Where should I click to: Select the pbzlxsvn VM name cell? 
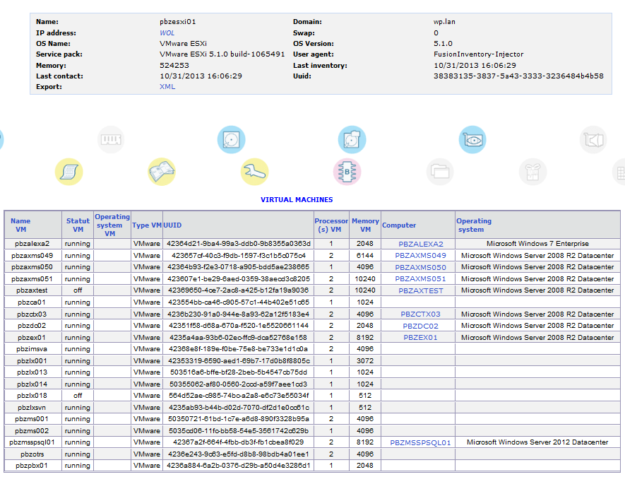(x=32, y=408)
